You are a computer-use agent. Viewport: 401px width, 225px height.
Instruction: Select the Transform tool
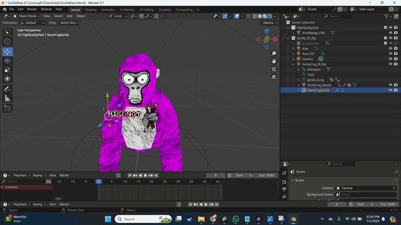pos(8,79)
